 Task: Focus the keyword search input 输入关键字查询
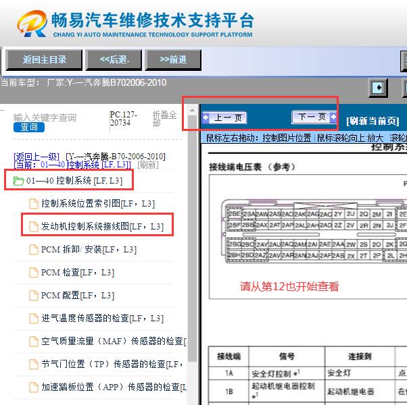pos(45,117)
